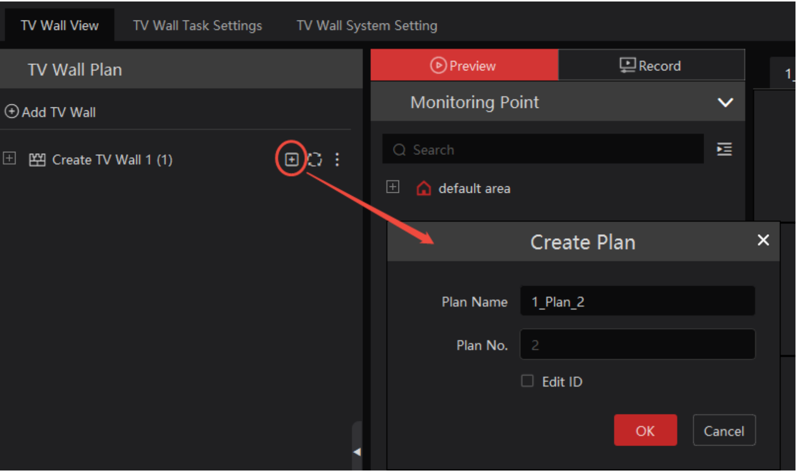Expand the default area tree node
This screenshot has height=473, width=797.
point(393,187)
